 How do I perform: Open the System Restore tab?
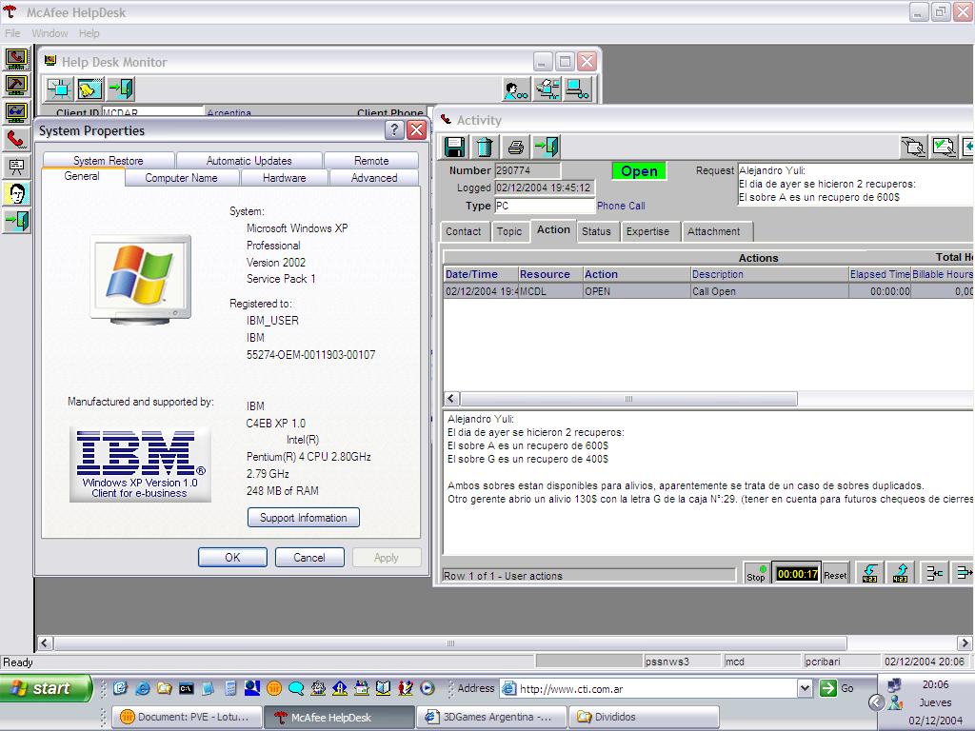[x=109, y=160]
